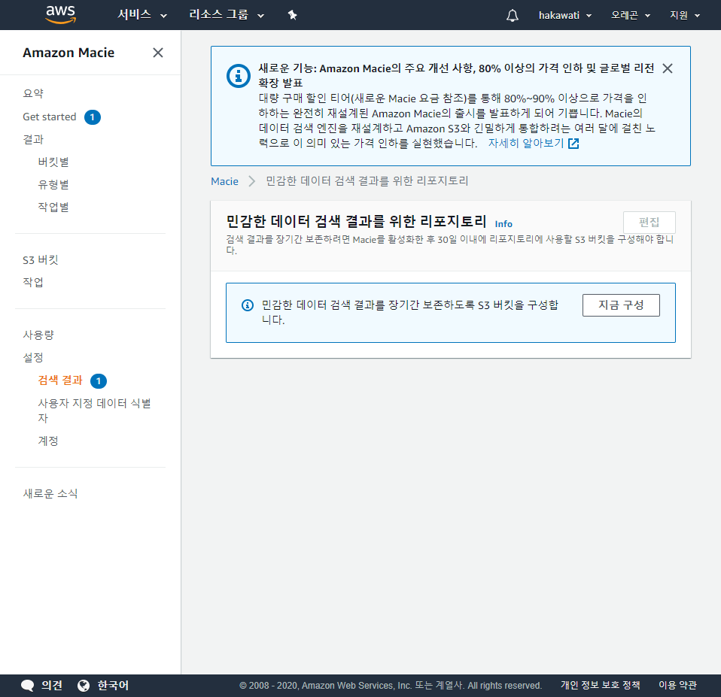Click the badge next to 검색 결과
Viewport: 721px width, 697px height.
click(99, 381)
